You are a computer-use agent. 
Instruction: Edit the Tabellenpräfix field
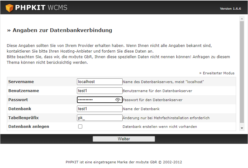[x=99, y=118]
